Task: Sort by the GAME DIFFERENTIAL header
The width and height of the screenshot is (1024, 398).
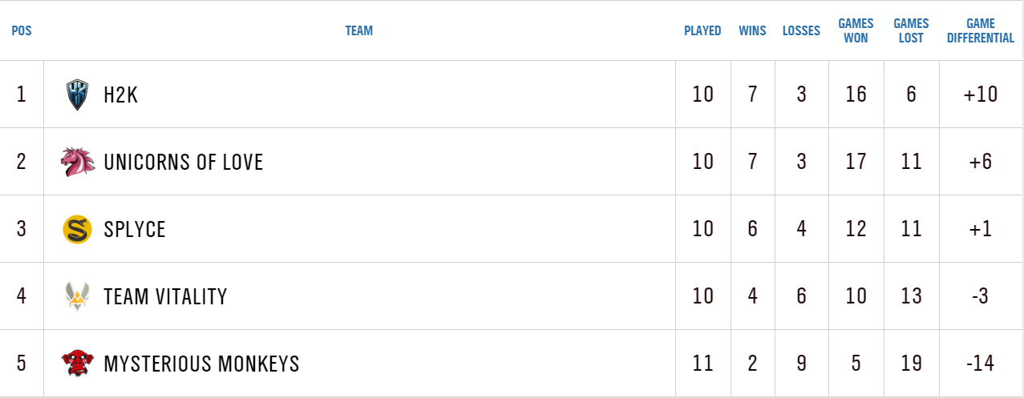Action: tap(980, 31)
